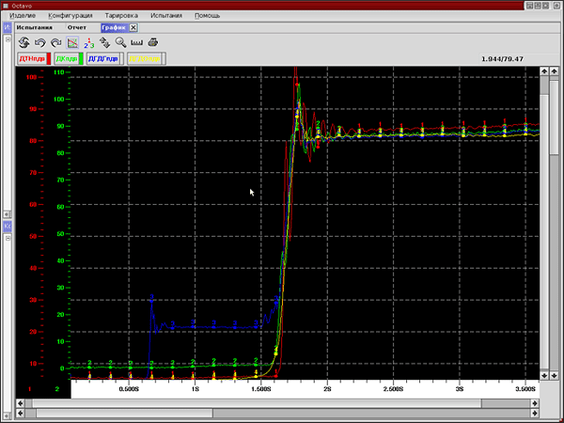Switch to the Отчет tab
This screenshot has width=564, height=423.
click(x=76, y=28)
